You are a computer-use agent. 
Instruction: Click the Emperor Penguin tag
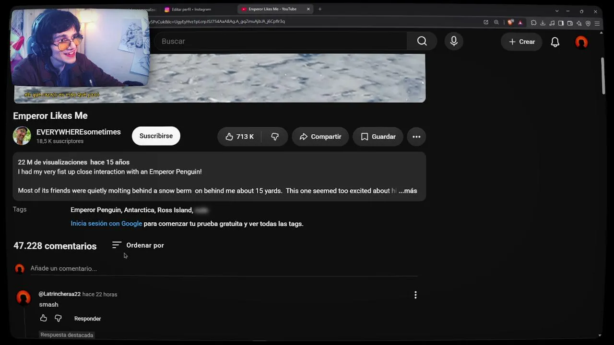pos(95,210)
